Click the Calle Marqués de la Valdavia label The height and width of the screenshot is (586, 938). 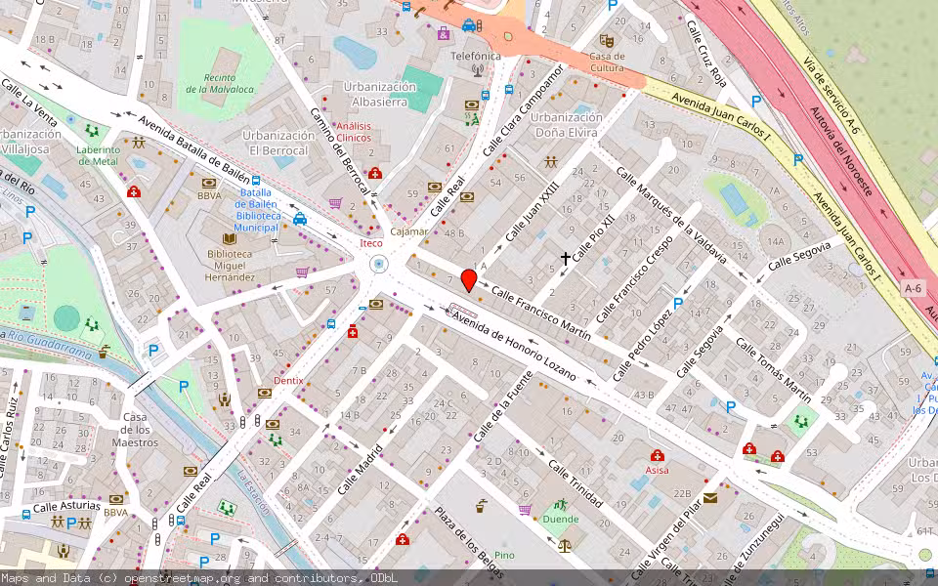coord(671,216)
